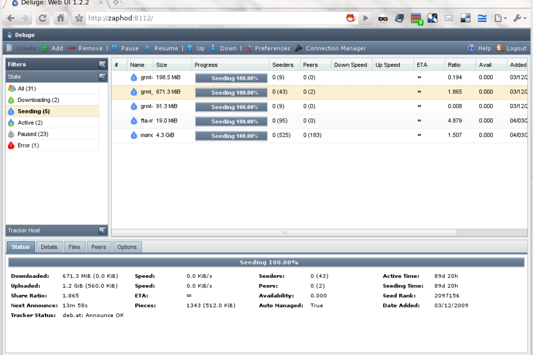Sort by the ETA column header

[x=430, y=65]
